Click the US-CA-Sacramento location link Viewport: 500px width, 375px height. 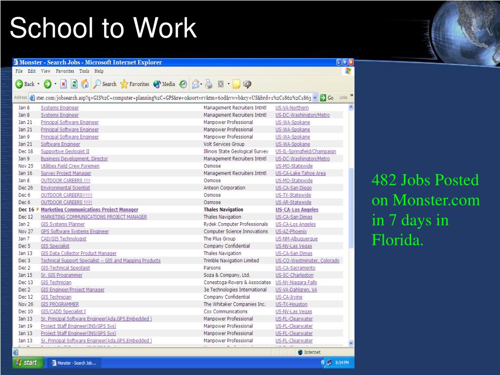(x=295, y=268)
